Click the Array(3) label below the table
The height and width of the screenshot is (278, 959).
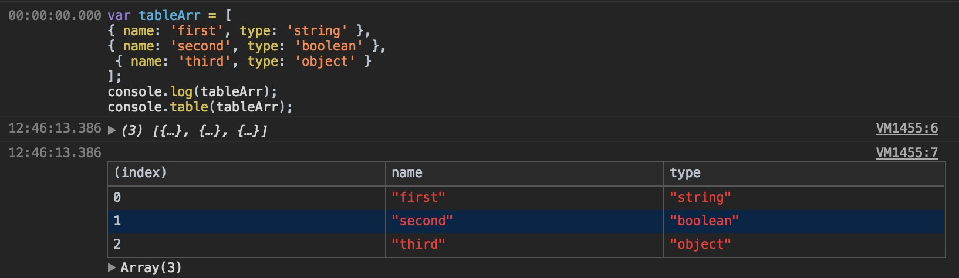coord(151,268)
